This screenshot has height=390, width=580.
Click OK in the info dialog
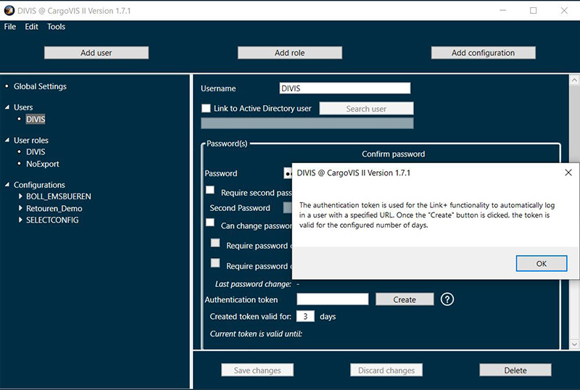541,263
